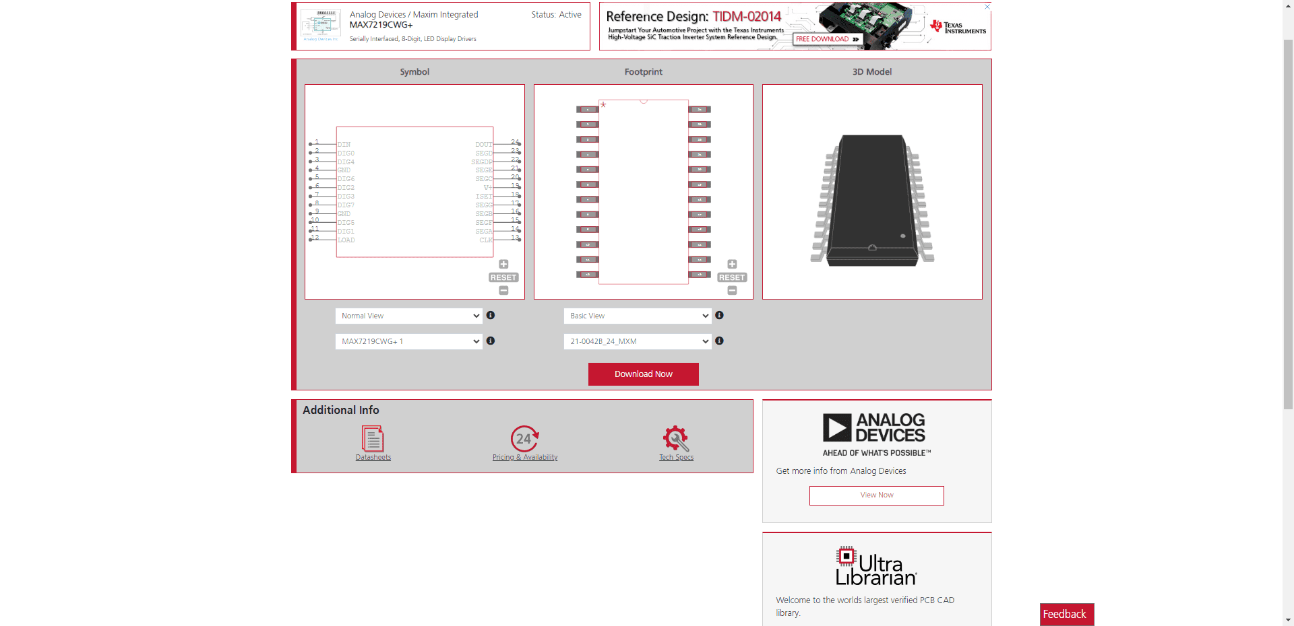This screenshot has width=1294, height=626.
Task: Zoom out the Footprint preview
Action: (732, 290)
